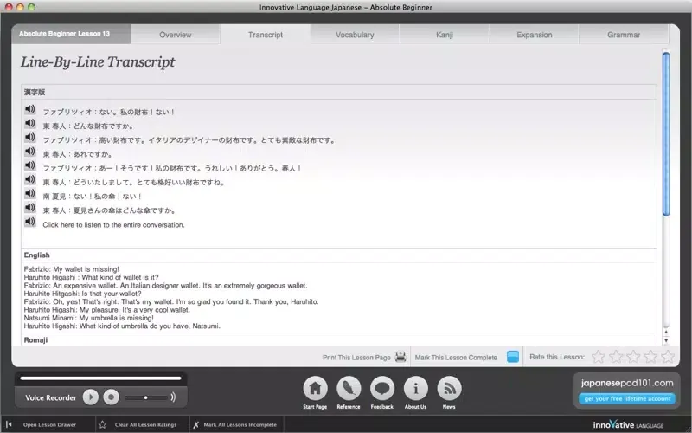
Task: Switch to the Overview tab
Action: click(x=176, y=35)
